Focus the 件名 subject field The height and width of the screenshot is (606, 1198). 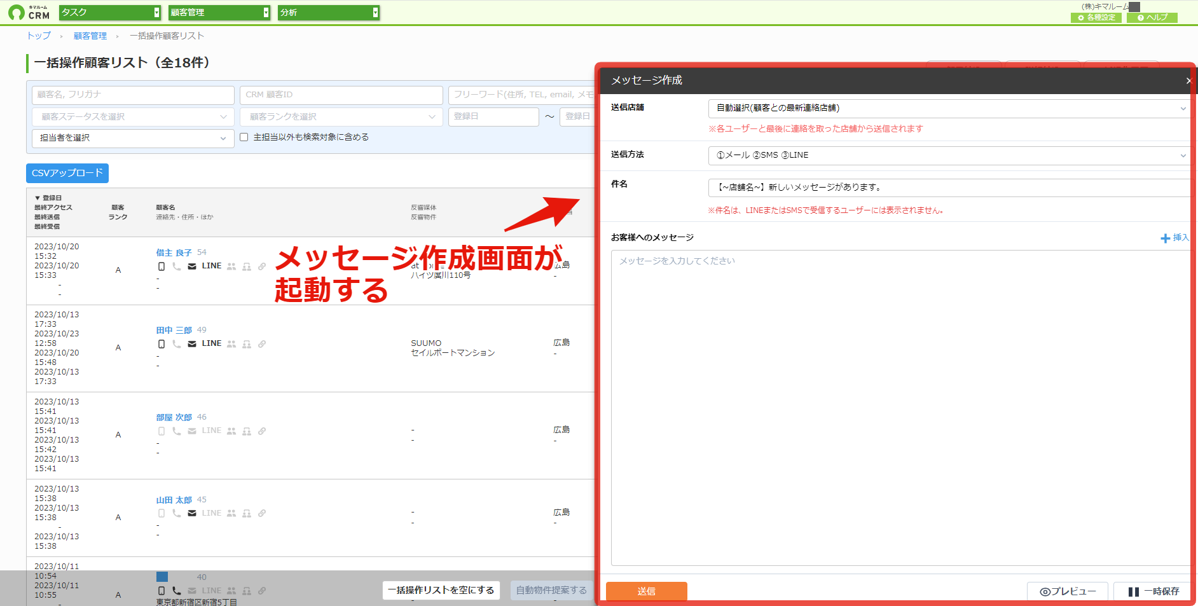(949, 188)
